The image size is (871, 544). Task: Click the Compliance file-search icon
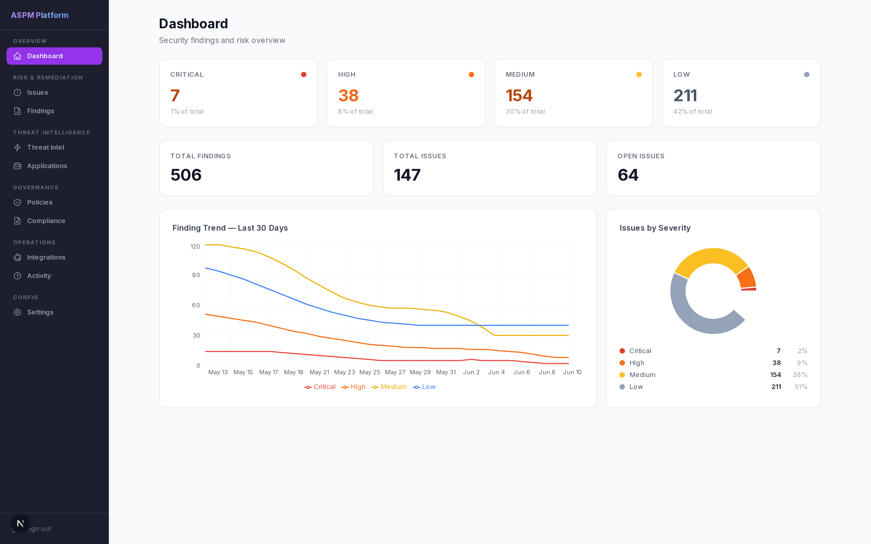(x=17, y=221)
